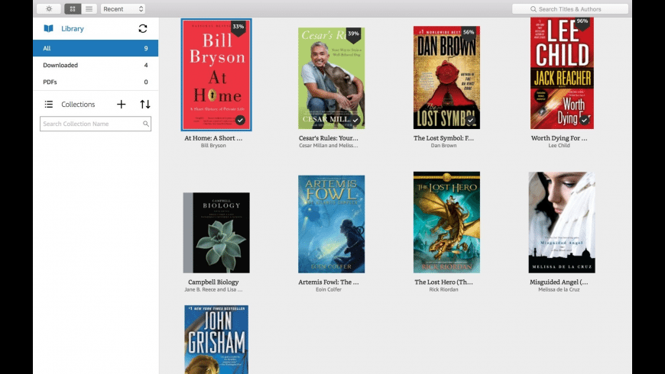Click the author name Rick Riordan
The width and height of the screenshot is (665, 374).
pos(443,290)
